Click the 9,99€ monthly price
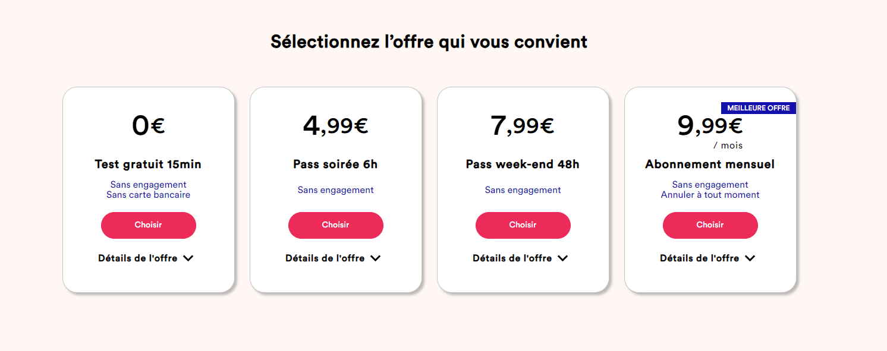 [710, 125]
